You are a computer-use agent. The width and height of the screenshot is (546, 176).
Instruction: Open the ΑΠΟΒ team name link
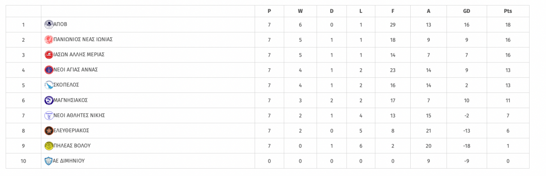click(60, 24)
